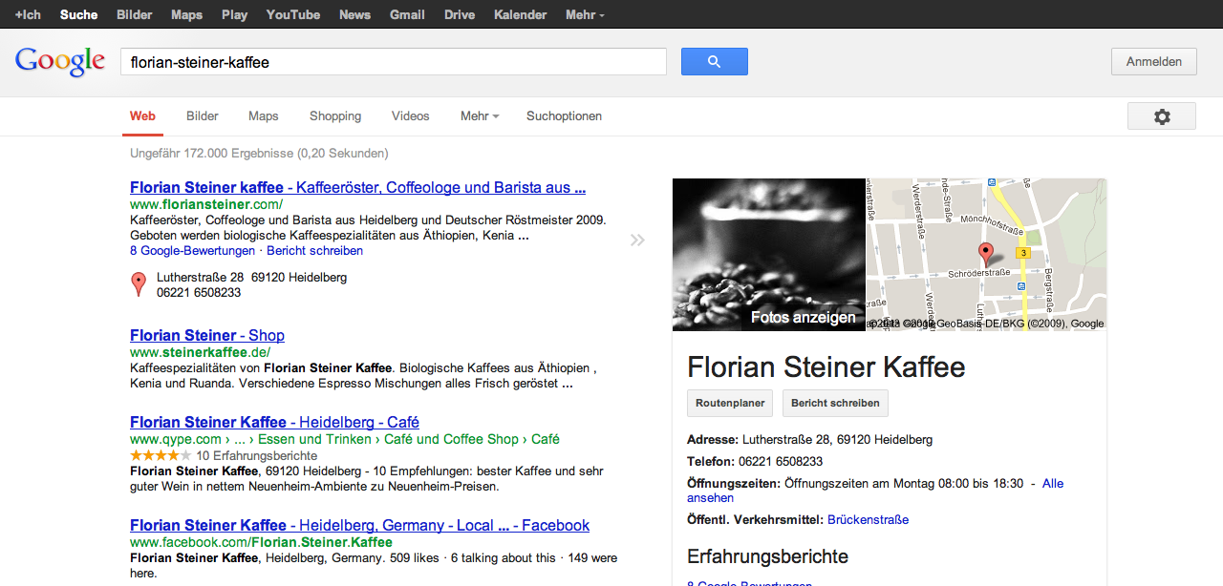Expand the Mehr dropdown in top black bar
The width and height of the screenshot is (1223, 586).
pyautogui.click(x=585, y=14)
